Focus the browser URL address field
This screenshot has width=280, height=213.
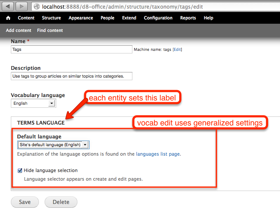click(x=155, y=7)
